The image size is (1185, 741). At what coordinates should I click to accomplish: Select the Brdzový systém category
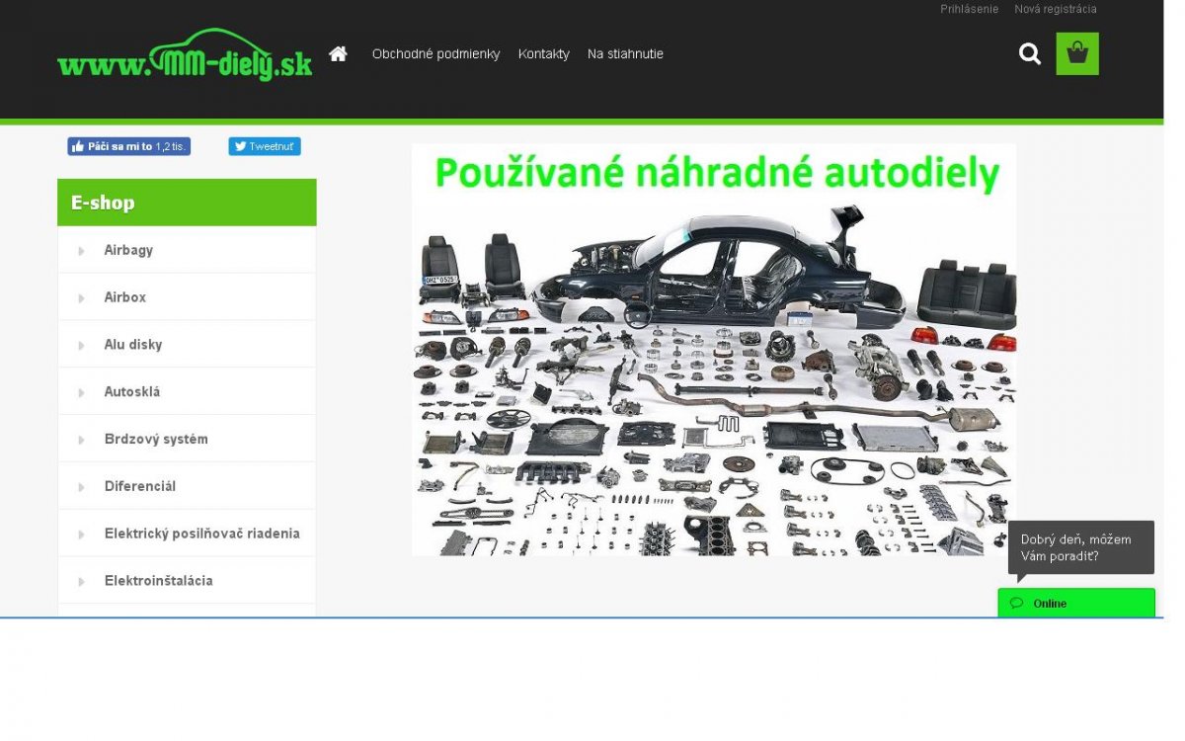[156, 440]
